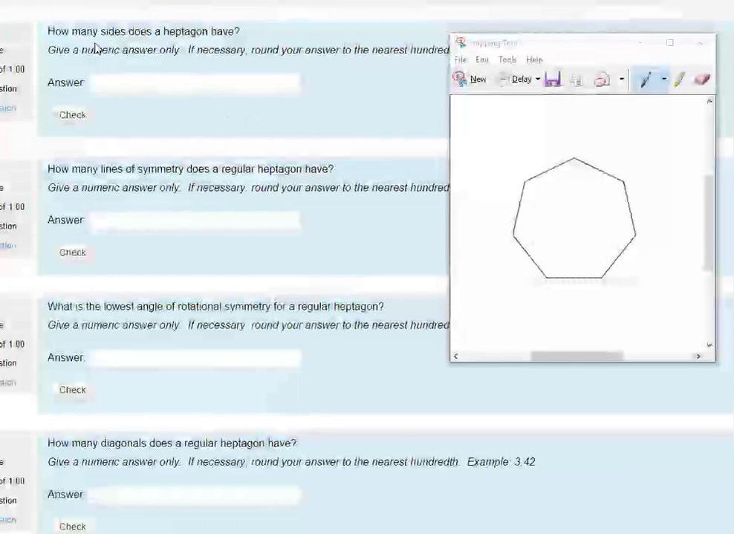Image resolution: width=734 pixels, height=534 pixels.
Task: Click New snip in Snipping Tool
Action: coord(470,79)
